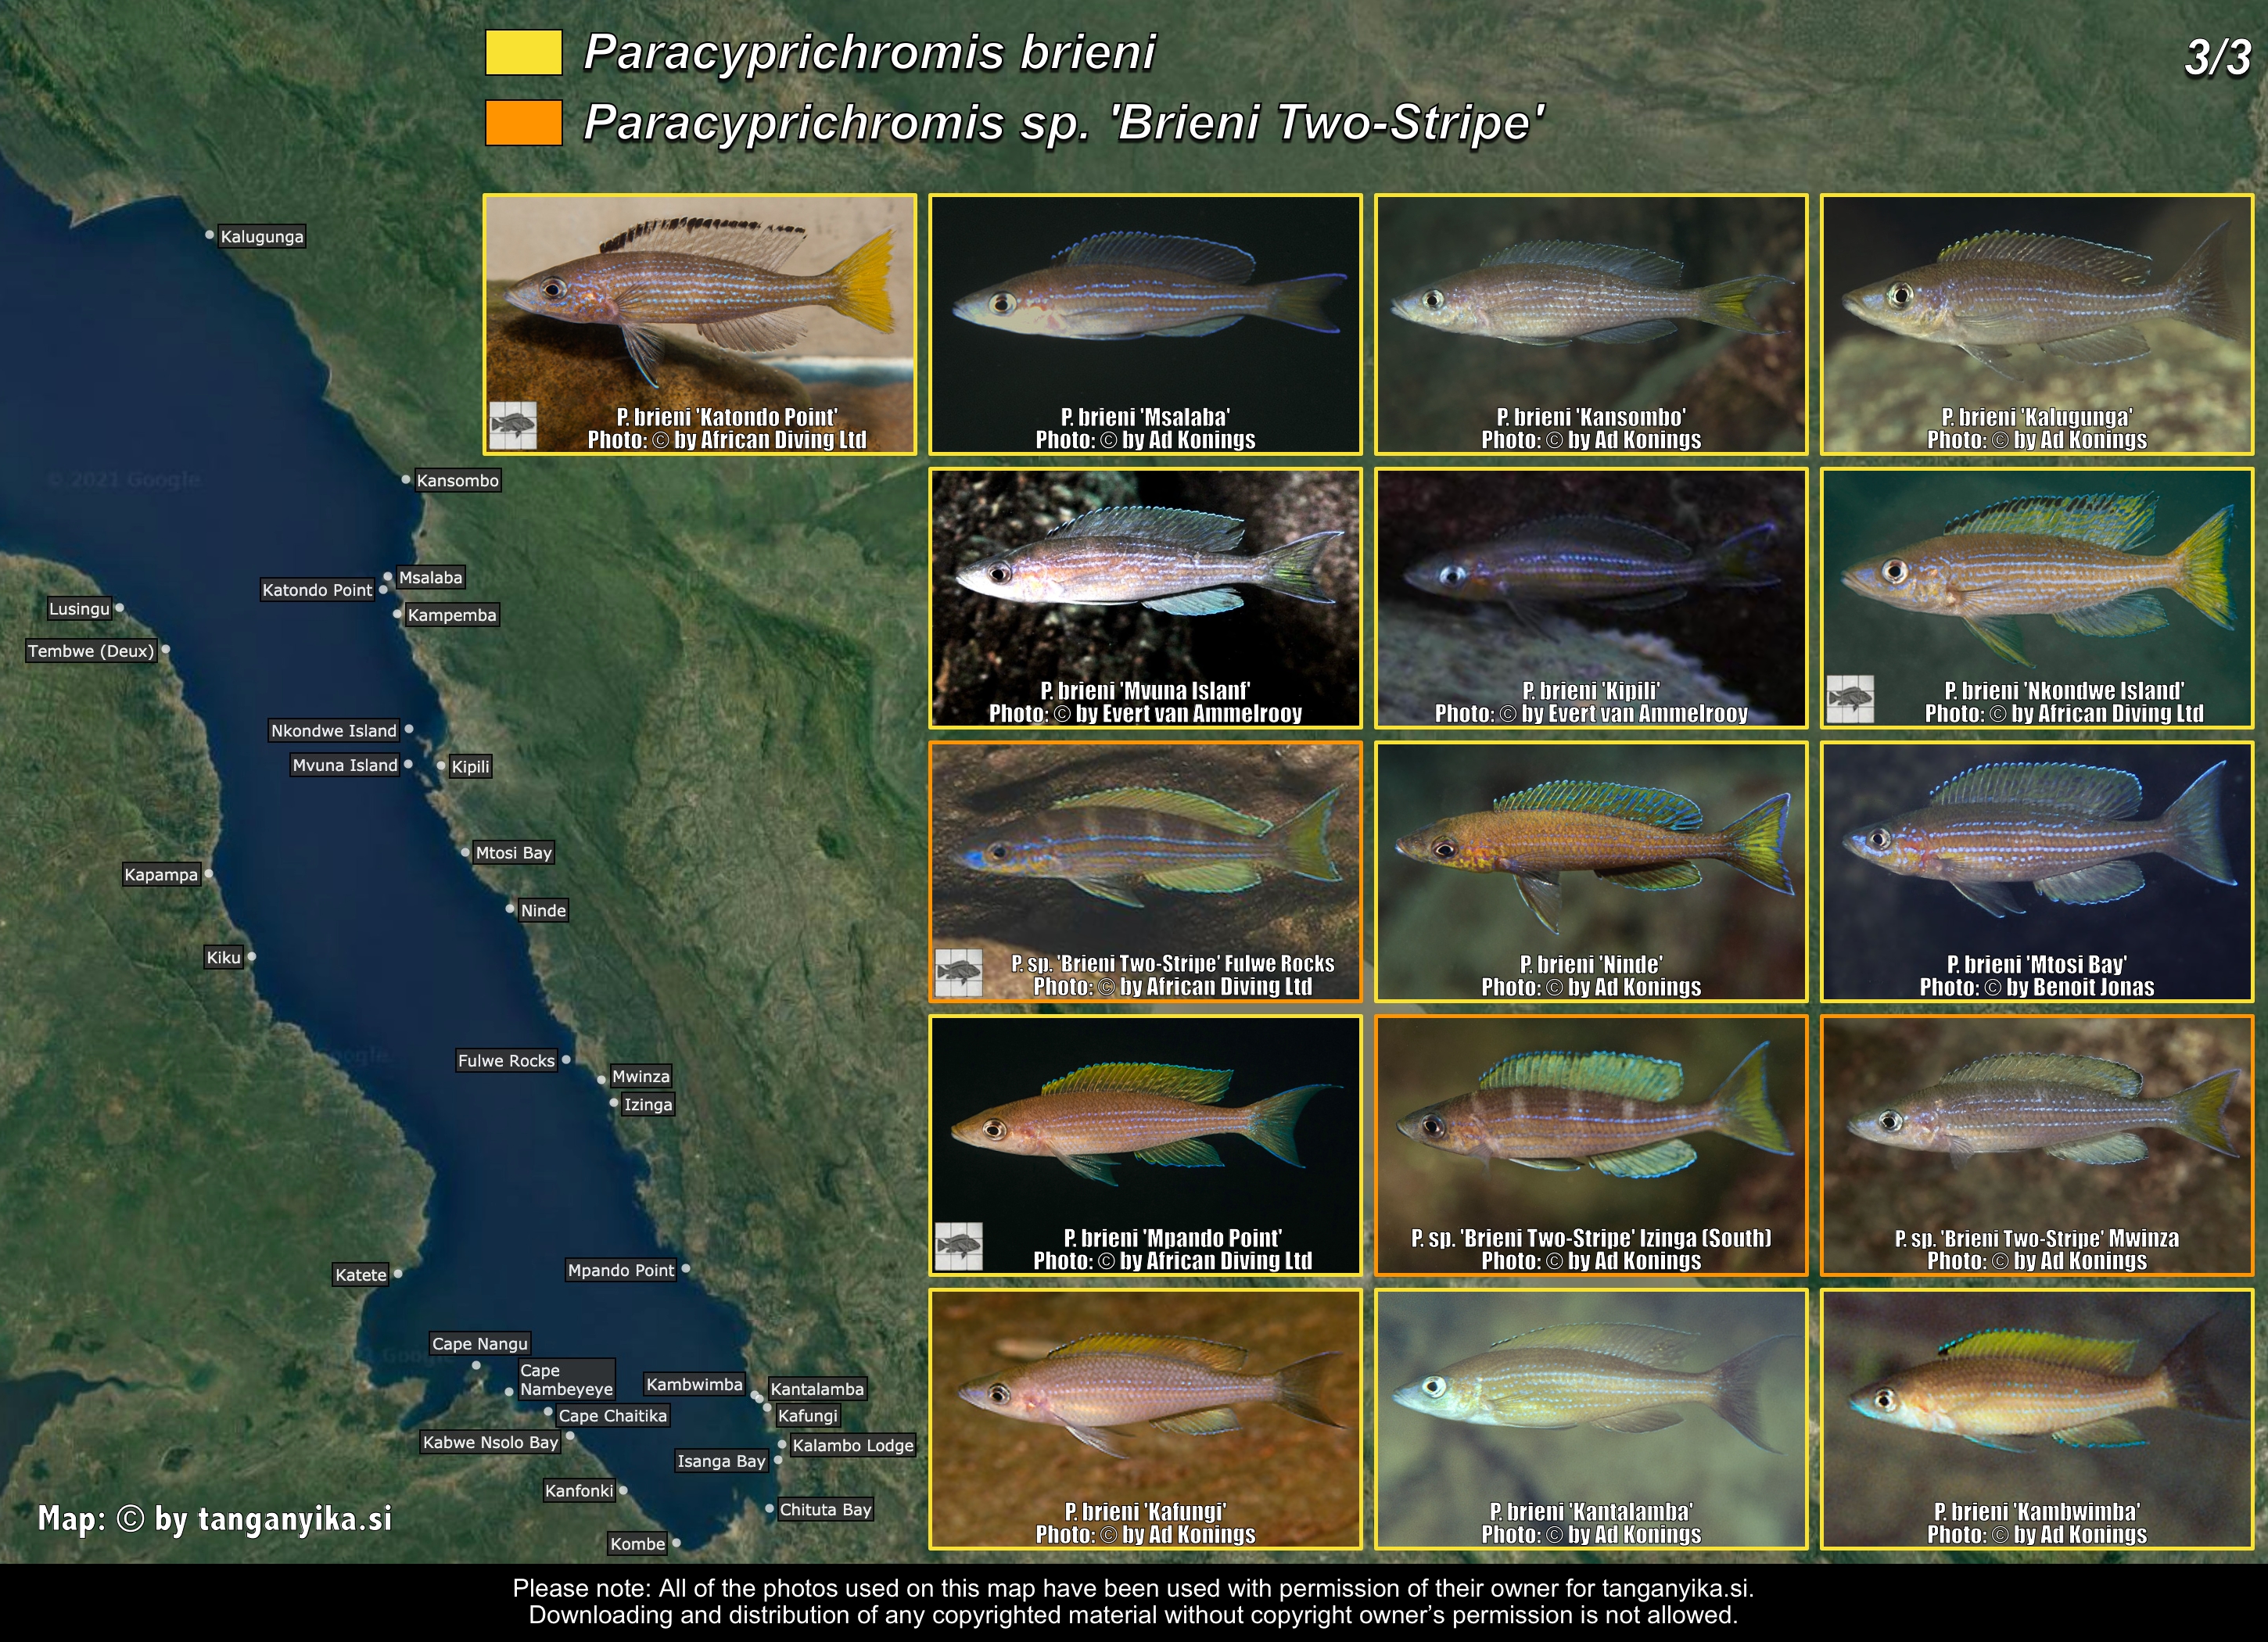Click the fish icon in Katondo Point photo
The width and height of the screenshot is (2268, 1642).
click(513, 426)
